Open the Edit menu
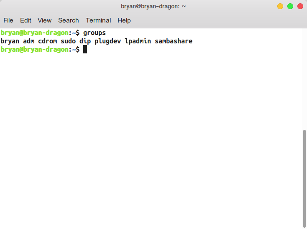Image resolution: width=307 pixels, height=229 pixels. [x=26, y=20]
